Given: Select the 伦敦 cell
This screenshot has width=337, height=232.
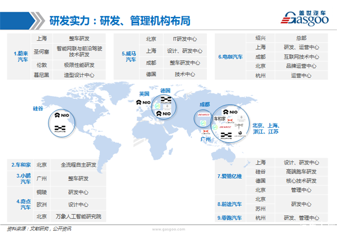Looking at the screenshot, I should pos(41,65).
